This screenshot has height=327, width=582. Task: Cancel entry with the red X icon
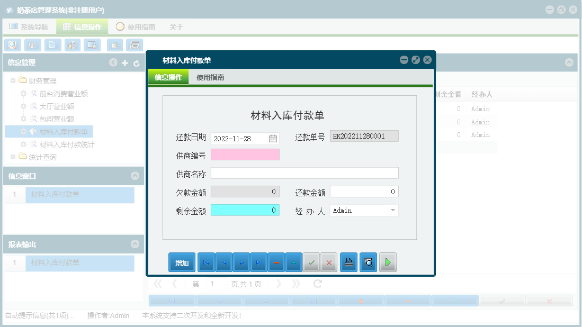click(x=328, y=262)
